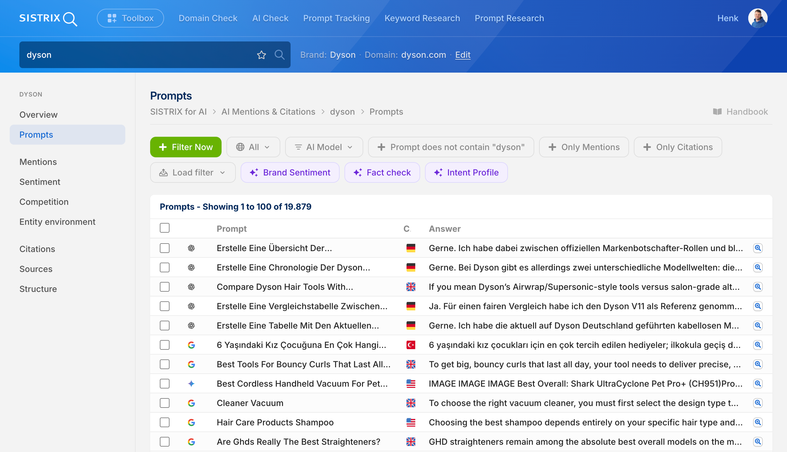787x452 pixels.
Task: Open the All countries dropdown
Action: click(253, 147)
